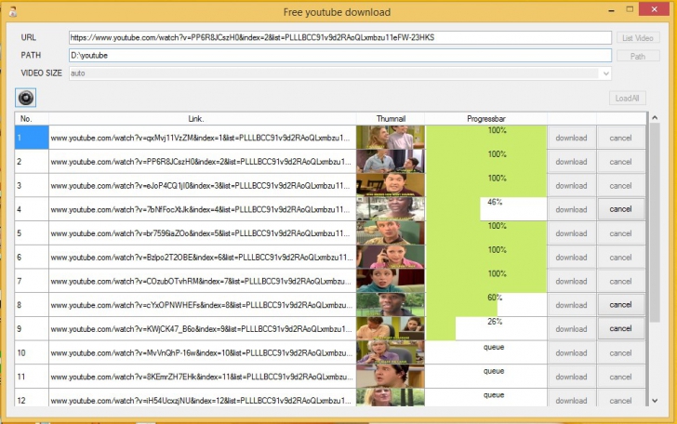Click the PATH input field showing D:\youtube
Viewport: 677px width, 424px height.
click(339, 55)
